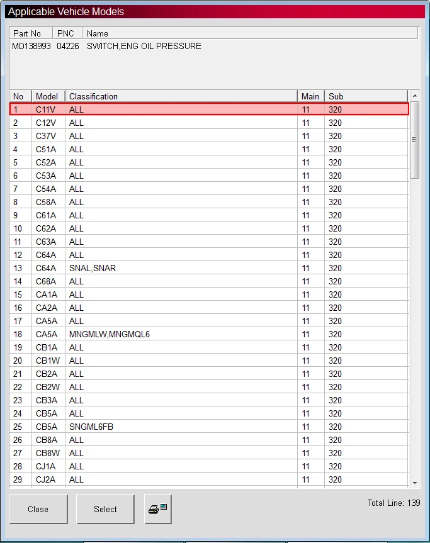Image resolution: width=430 pixels, height=543 pixels.
Task: Select model row C58A
Action: pyautogui.click(x=209, y=202)
